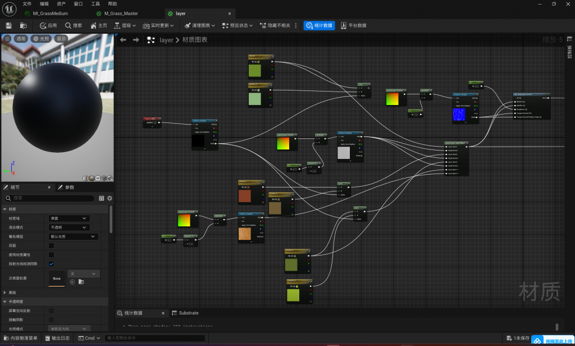This screenshot has width=575, height=346.
Task: Collapse the 半透明度 section
Action: click(x=4, y=302)
